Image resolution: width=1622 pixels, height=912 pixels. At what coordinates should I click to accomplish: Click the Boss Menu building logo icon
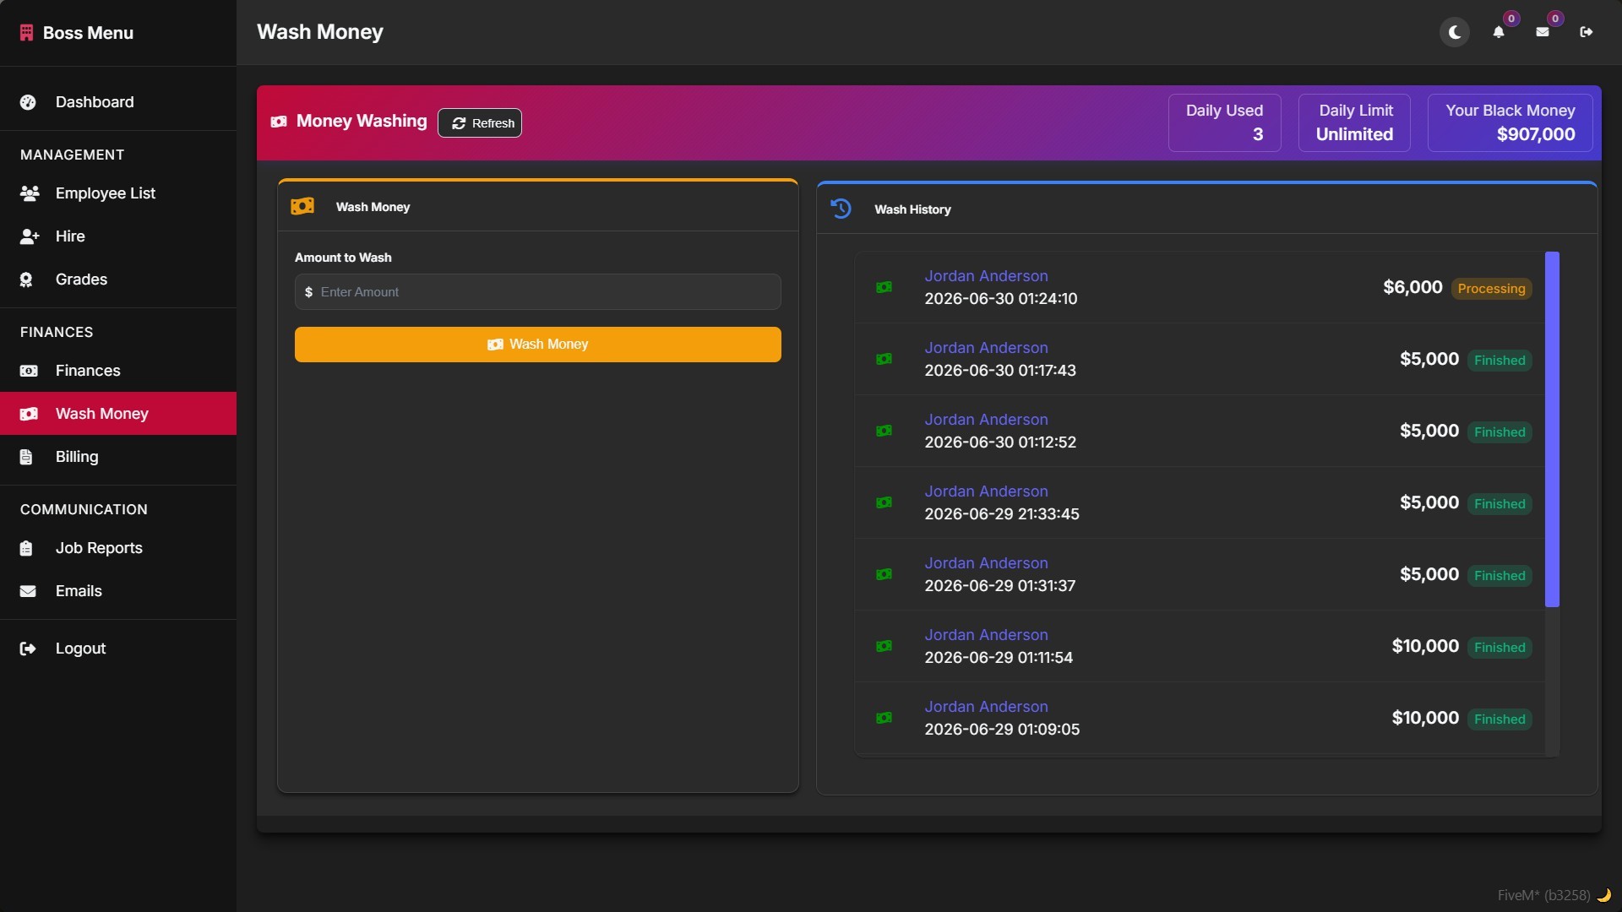26,33
